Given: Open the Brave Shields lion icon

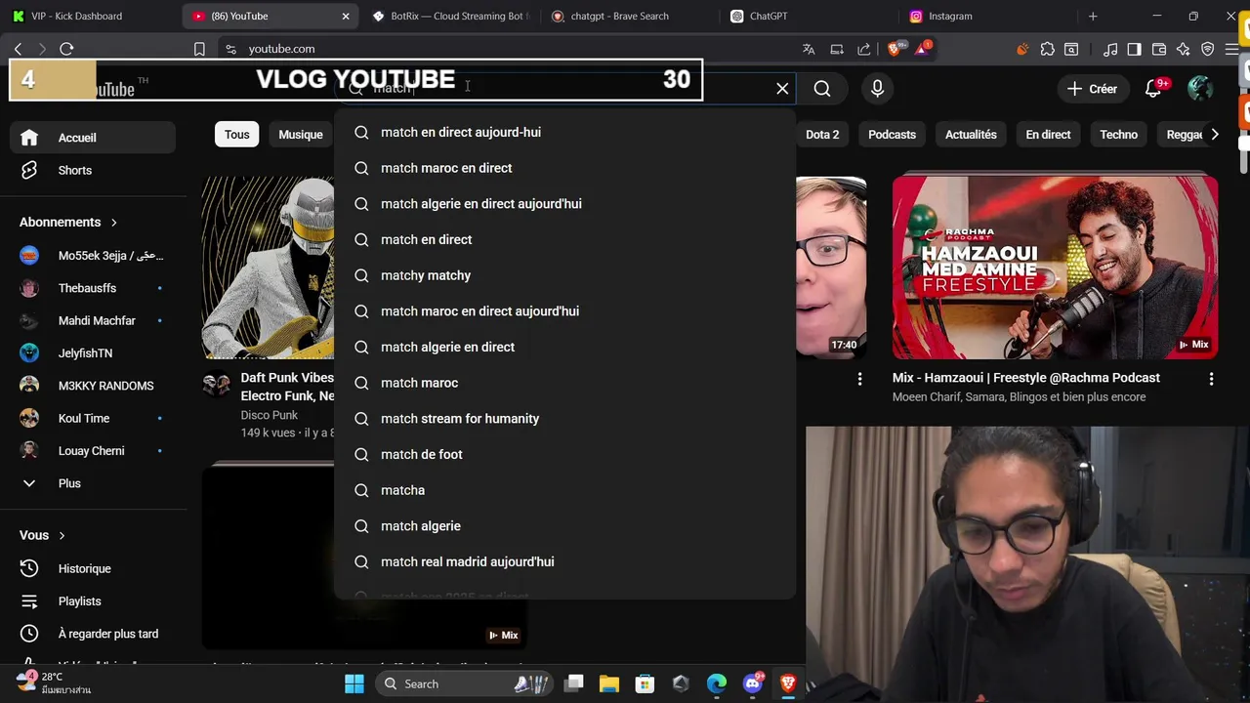Looking at the screenshot, I should coord(895,49).
